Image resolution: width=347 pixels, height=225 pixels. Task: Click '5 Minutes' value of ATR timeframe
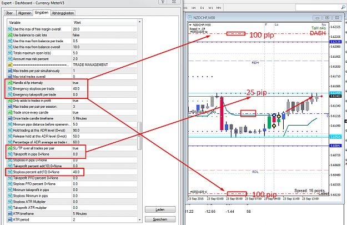click(80, 214)
